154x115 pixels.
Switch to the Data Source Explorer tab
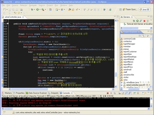pyautogui.click(x=36, y=93)
